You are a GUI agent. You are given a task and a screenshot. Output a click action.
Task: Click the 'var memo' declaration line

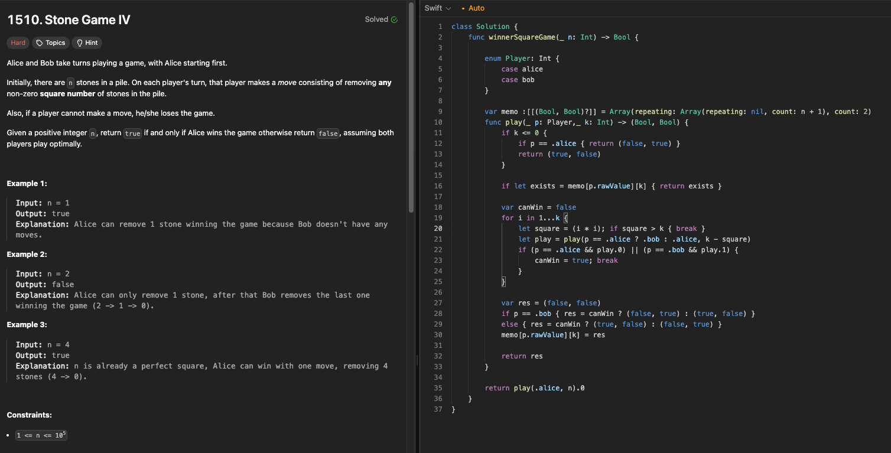coord(678,112)
